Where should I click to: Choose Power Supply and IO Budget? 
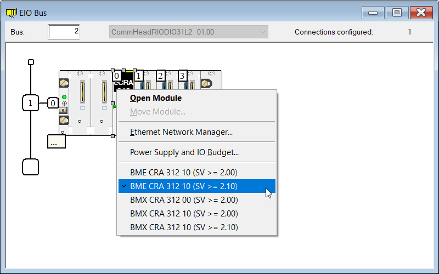[x=197, y=152]
